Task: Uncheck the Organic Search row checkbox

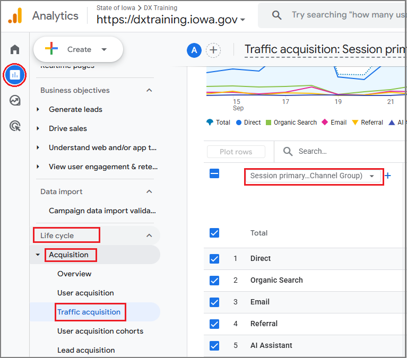Action: (x=214, y=281)
